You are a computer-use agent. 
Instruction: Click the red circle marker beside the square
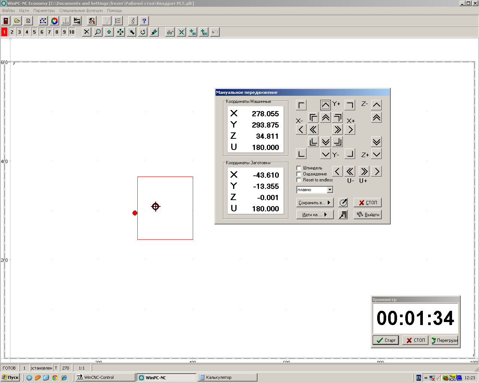(x=135, y=213)
